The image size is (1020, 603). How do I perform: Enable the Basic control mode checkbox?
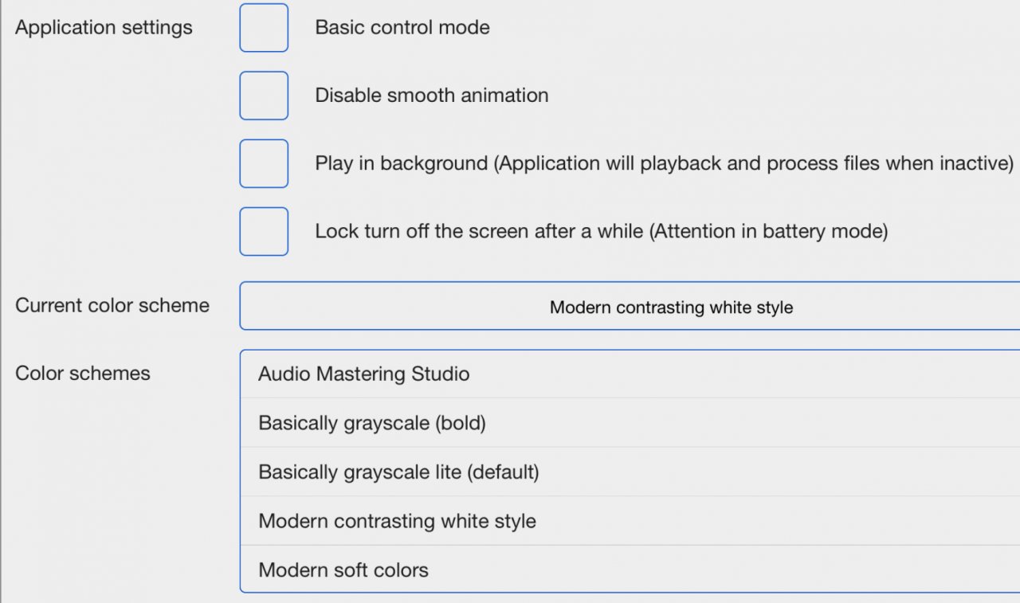[x=264, y=28]
